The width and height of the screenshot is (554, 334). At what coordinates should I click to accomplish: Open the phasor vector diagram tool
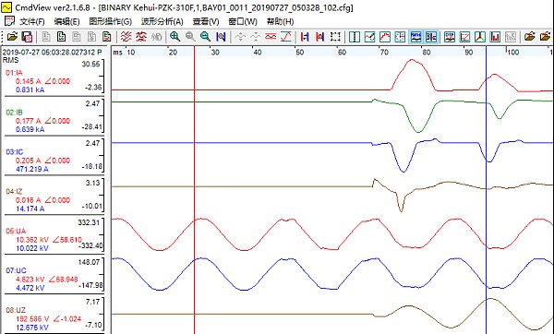click(x=480, y=36)
